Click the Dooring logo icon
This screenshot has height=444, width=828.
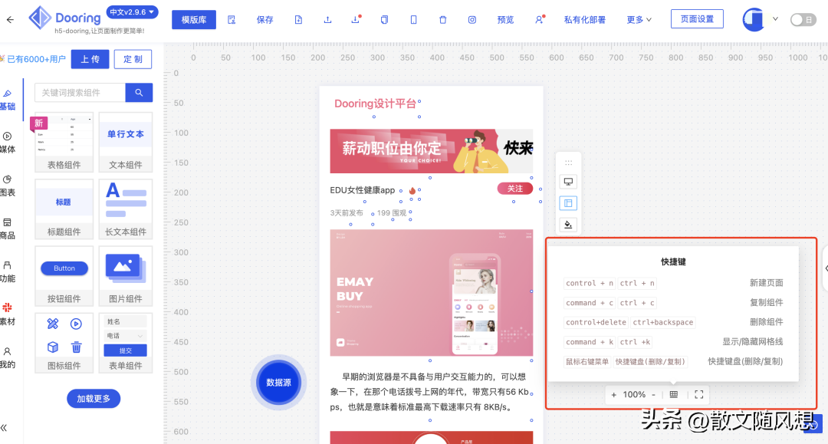coord(40,18)
